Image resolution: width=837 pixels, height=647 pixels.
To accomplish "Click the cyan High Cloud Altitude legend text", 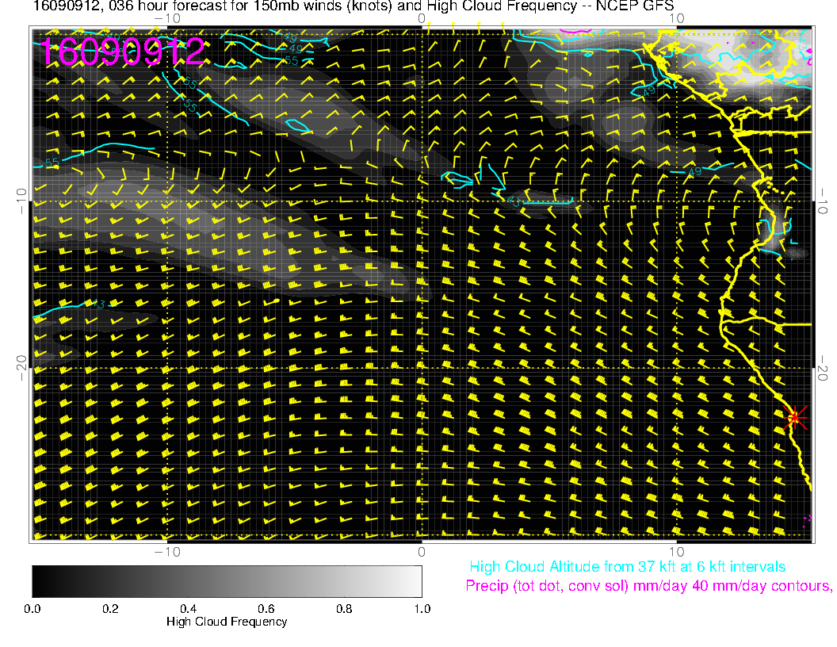I will pyautogui.click(x=627, y=567).
